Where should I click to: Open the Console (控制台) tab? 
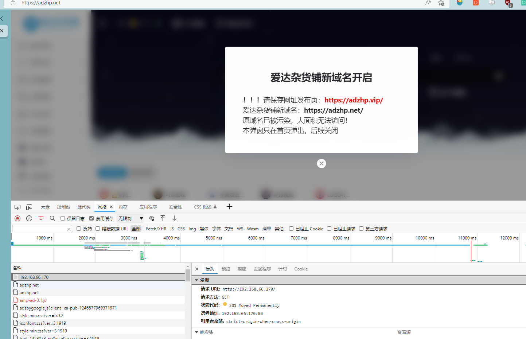click(x=63, y=207)
